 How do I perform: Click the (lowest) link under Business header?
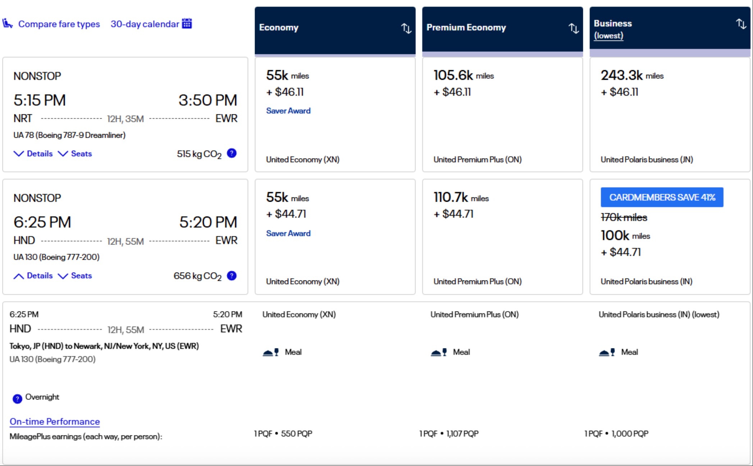608,36
